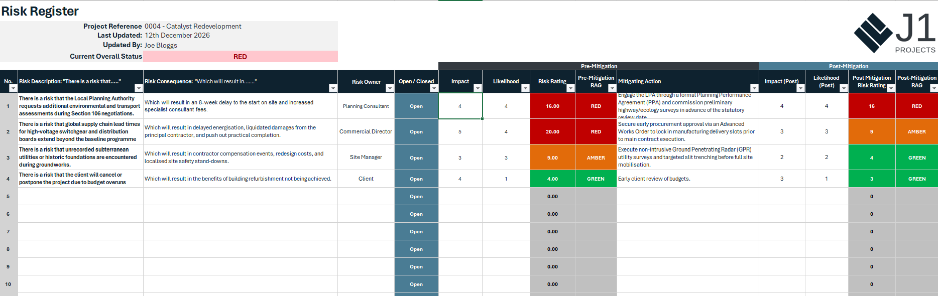The image size is (938, 296).
Task: Click the J1 Projects logo
Action: click(x=895, y=33)
